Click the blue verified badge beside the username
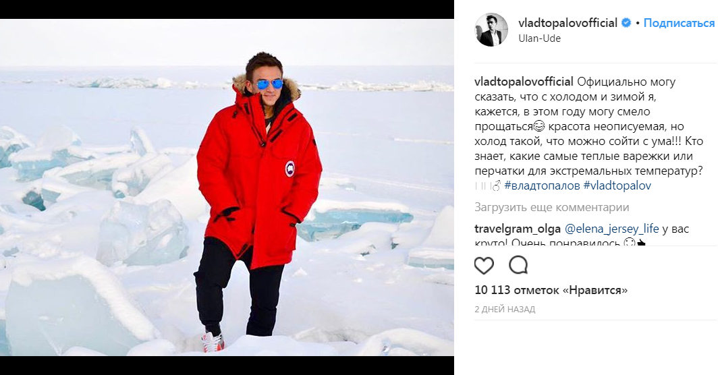720x375 pixels. (626, 23)
